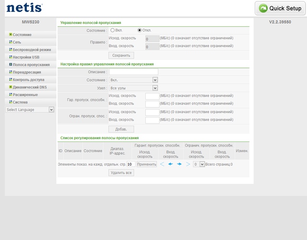Viewport: 307px width, 240px height.
Task: Click the Диапаз. IP-адрес. column header
Action: (117, 151)
